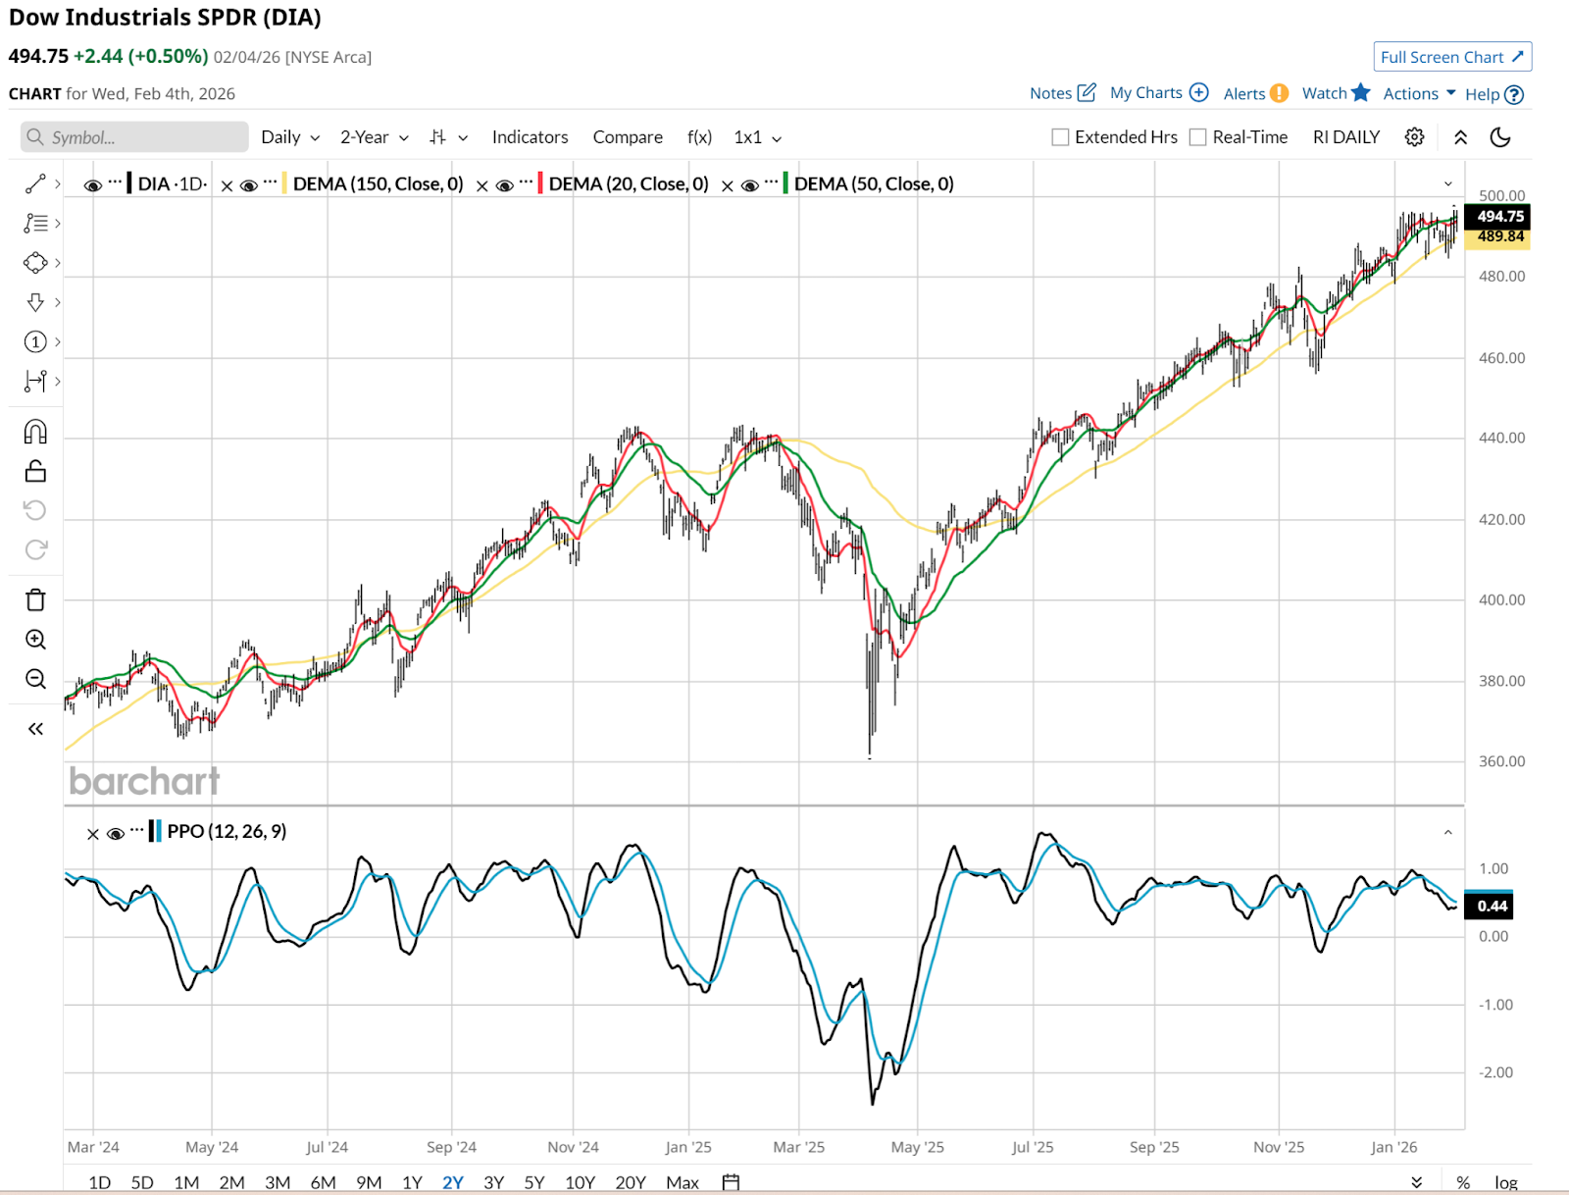Toggle the log scale button
The image size is (1569, 1195).
1506,1182
